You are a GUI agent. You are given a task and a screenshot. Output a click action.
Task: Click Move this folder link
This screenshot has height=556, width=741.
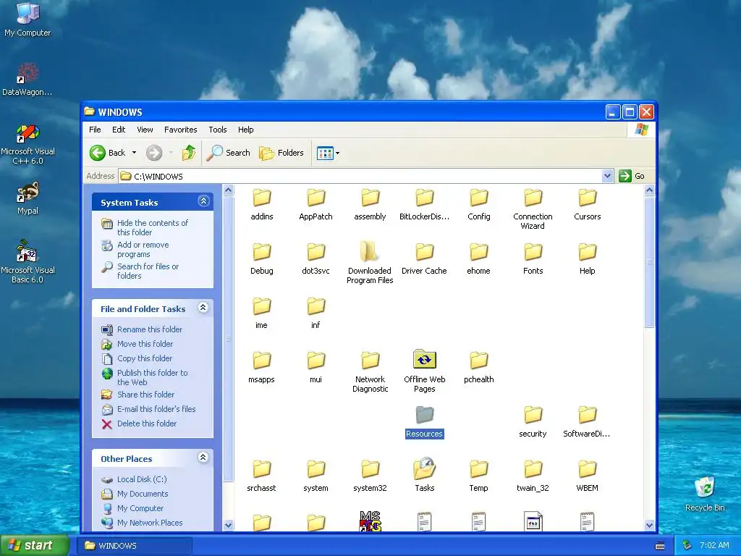[x=145, y=344]
